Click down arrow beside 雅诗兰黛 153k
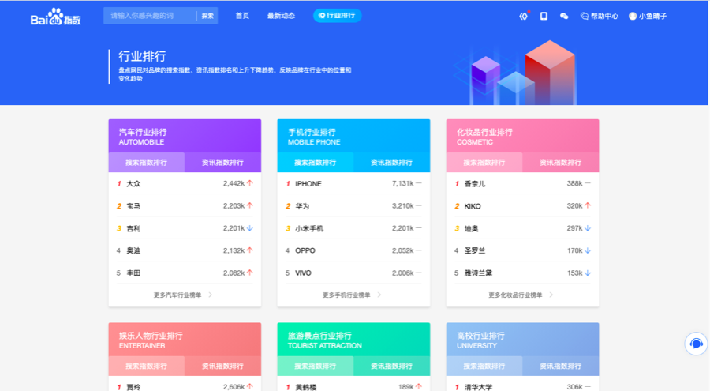The width and height of the screenshot is (710, 391). coord(588,273)
